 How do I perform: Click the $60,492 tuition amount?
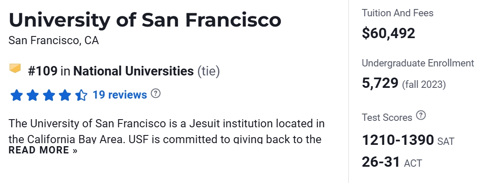coord(388,33)
